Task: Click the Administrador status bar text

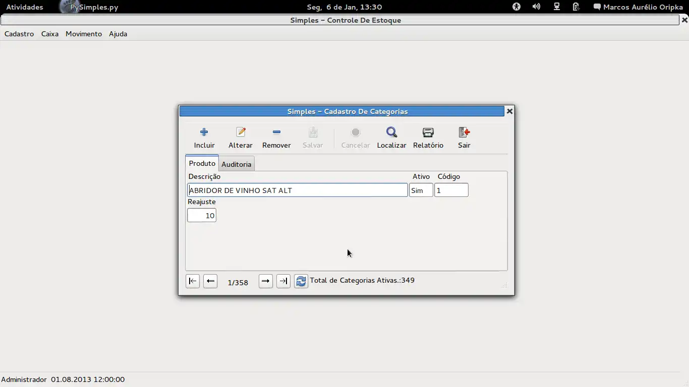Action: 24,379
